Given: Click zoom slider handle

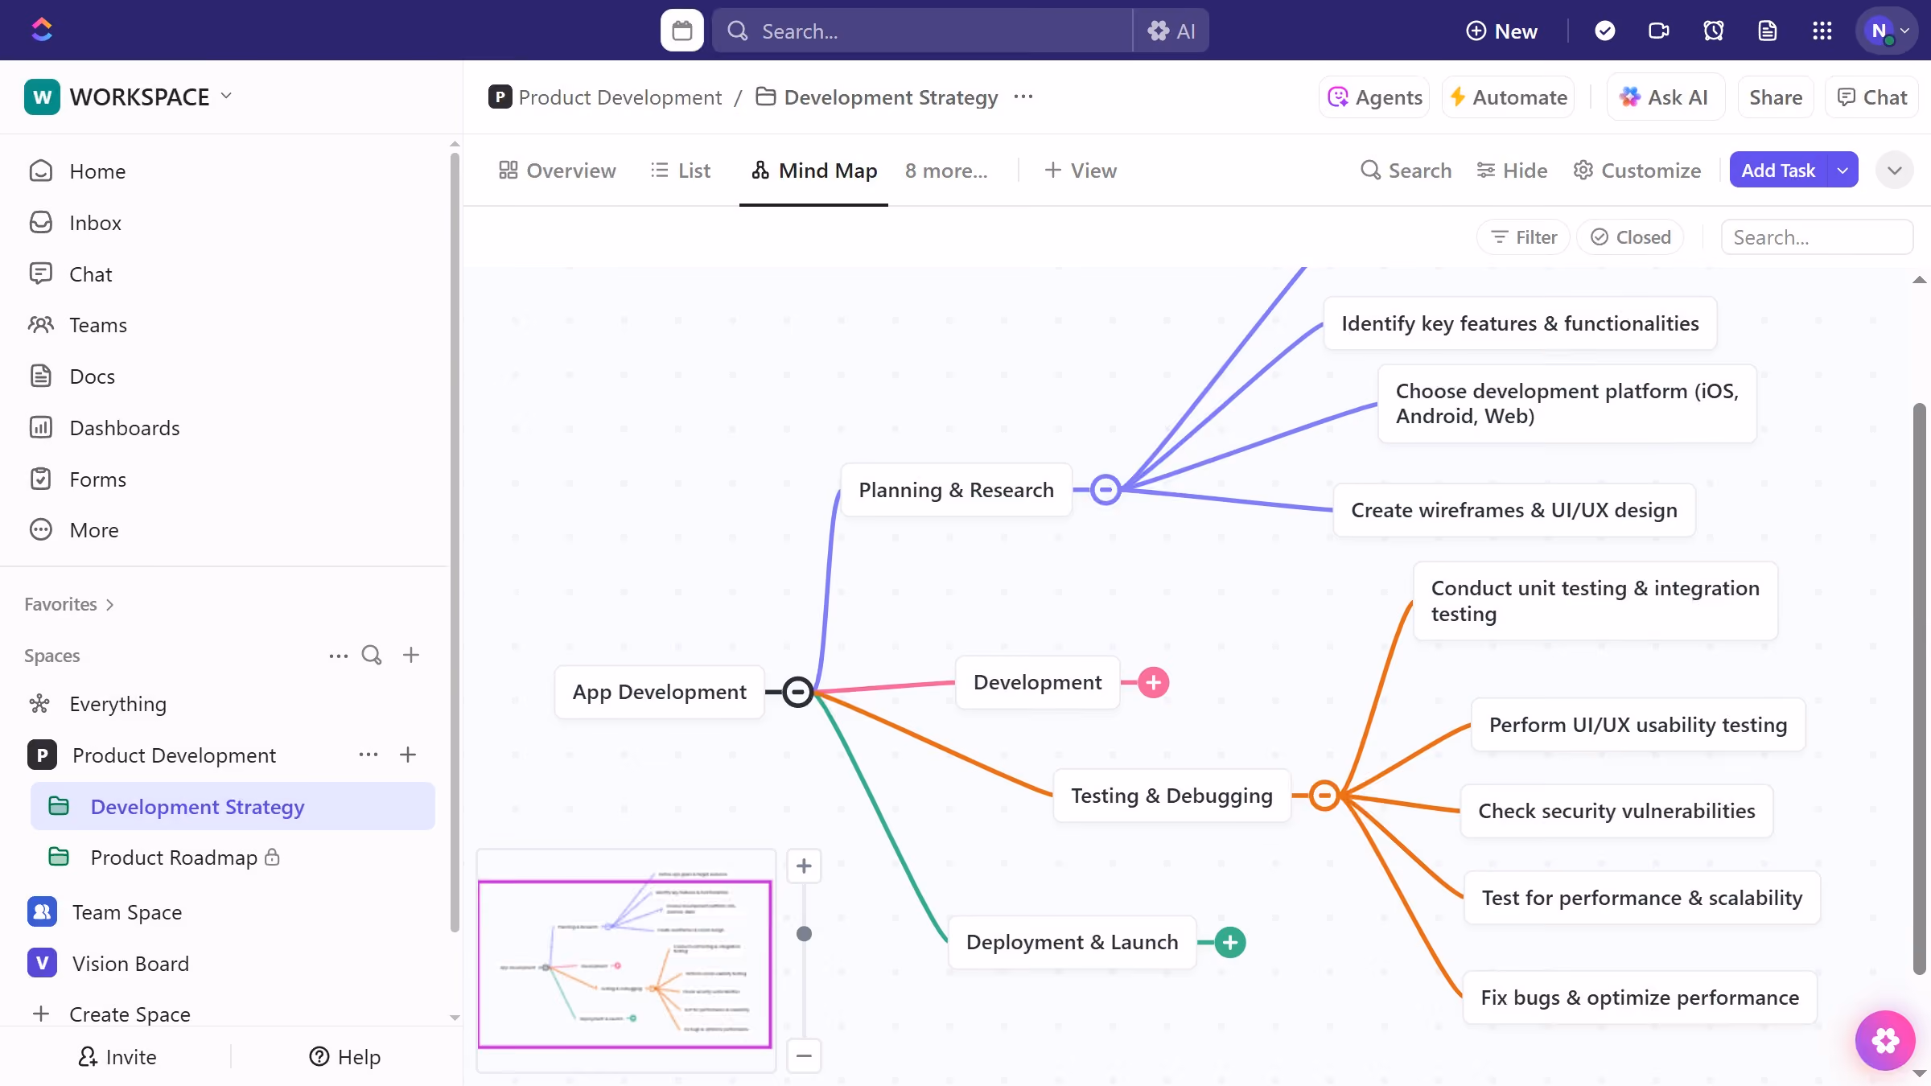Looking at the screenshot, I should pyautogui.click(x=804, y=934).
